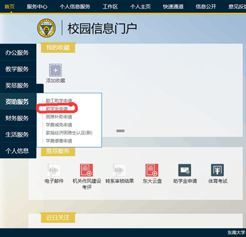Screen dimensions: 246x237
Task: Open the 电子邮件 service icon
Action: pos(54,170)
